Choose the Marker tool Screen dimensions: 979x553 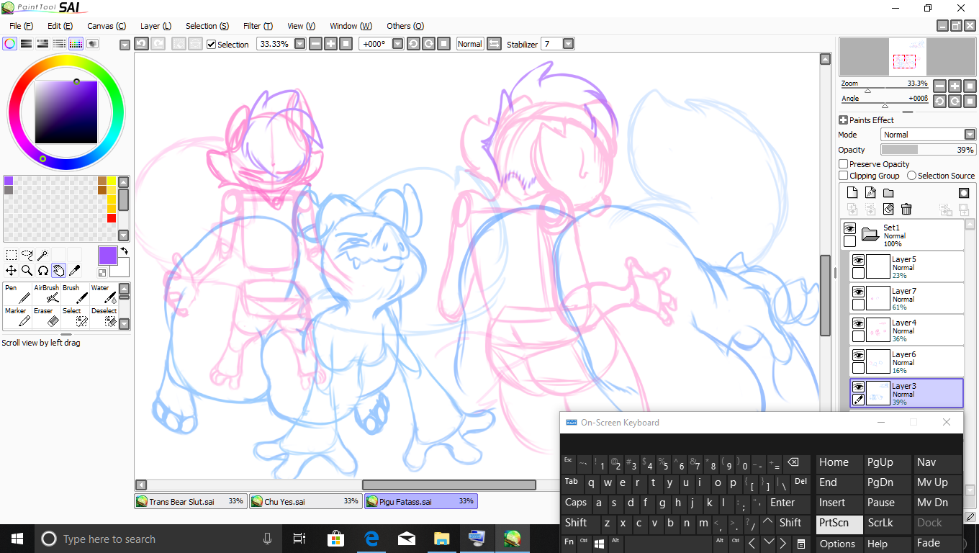pos(17,317)
